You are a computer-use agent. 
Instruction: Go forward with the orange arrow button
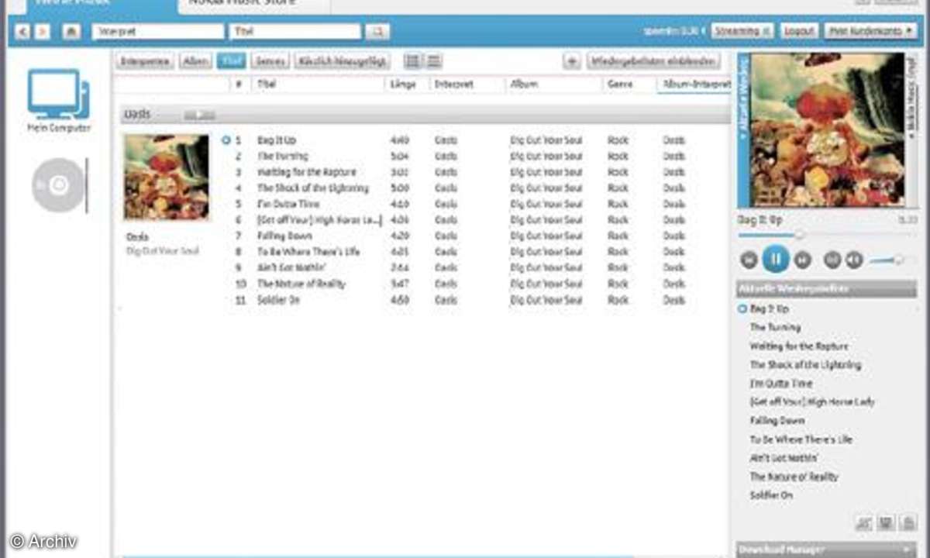43,32
